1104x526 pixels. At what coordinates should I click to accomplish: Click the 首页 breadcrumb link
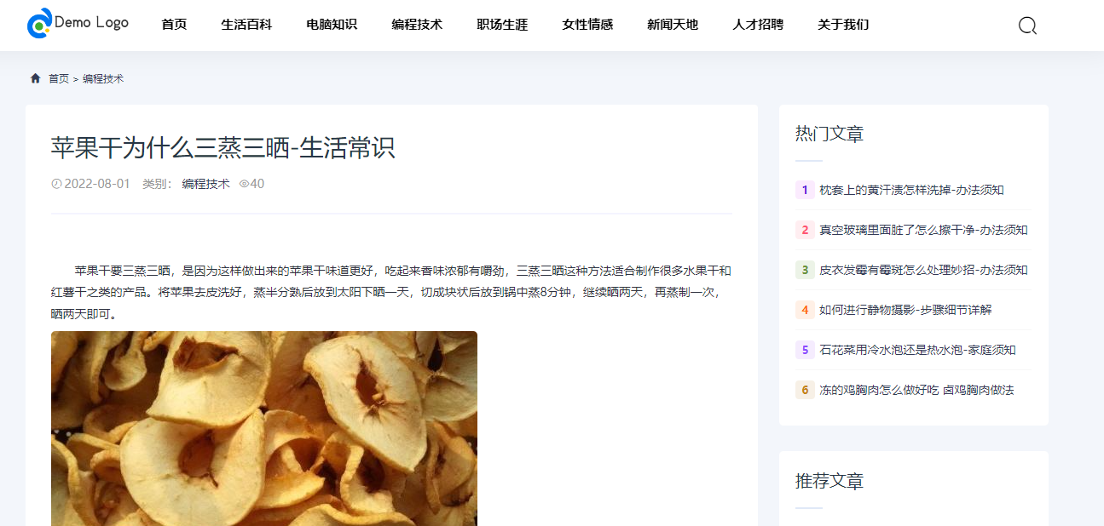tap(59, 78)
